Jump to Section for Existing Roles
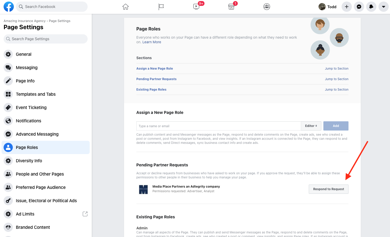This screenshot has height=237, width=390. click(x=336, y=90)
